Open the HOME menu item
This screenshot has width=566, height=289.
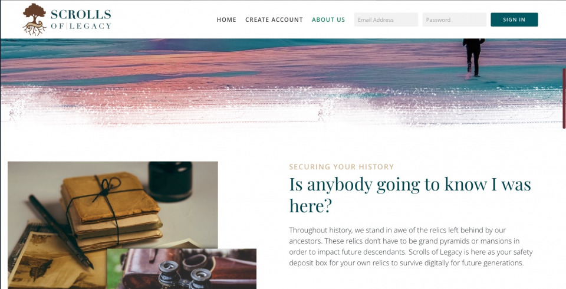click(226, 20)
